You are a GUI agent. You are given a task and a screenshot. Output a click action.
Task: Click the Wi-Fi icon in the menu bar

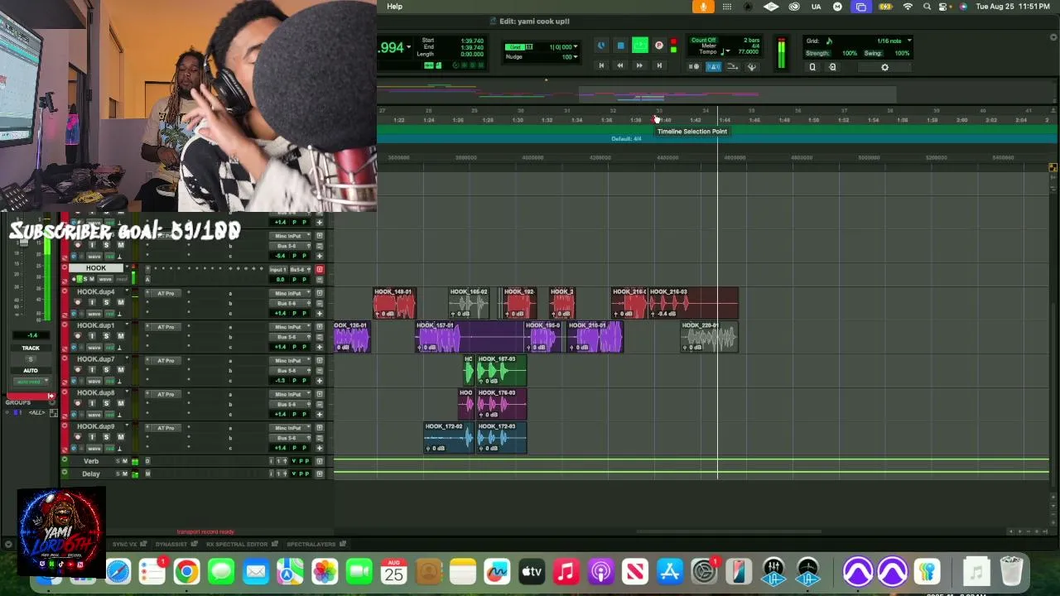coord(908,7)
